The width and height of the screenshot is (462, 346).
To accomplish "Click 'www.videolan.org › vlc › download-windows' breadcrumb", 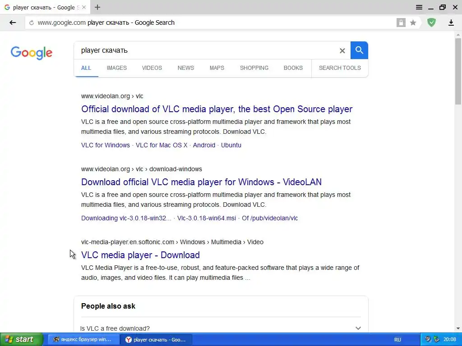I will [x=141, y=169].
